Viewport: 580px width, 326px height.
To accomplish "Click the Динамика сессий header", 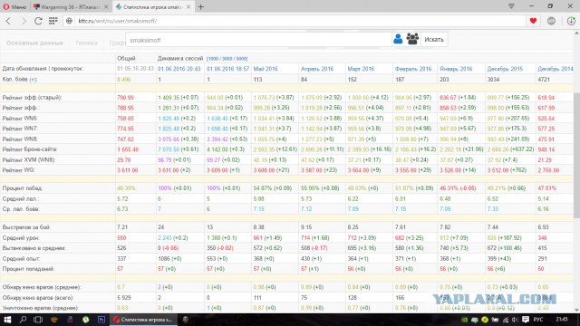I will click(x=180, y=58).
